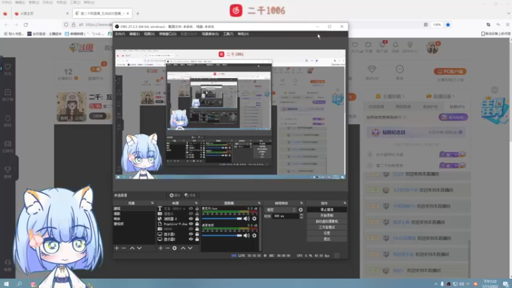Move selected scene down in Scenes panel

(140, 248)
